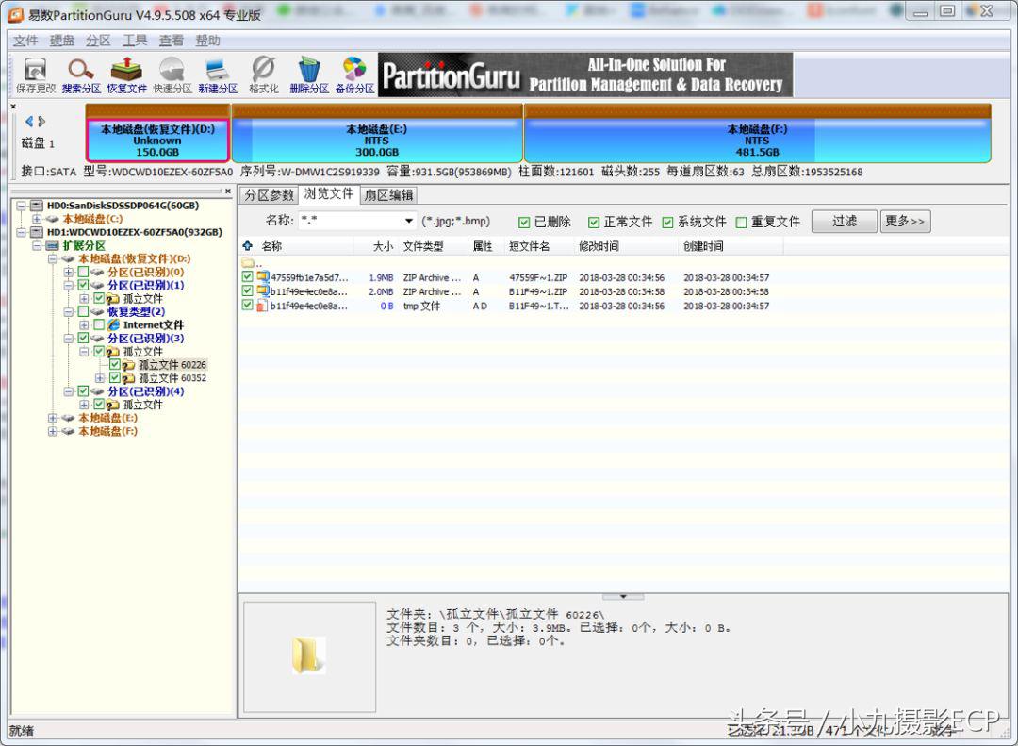
Task: Click the 搜索分区 magnifier toolbar icon
Action: click(81, 75)
